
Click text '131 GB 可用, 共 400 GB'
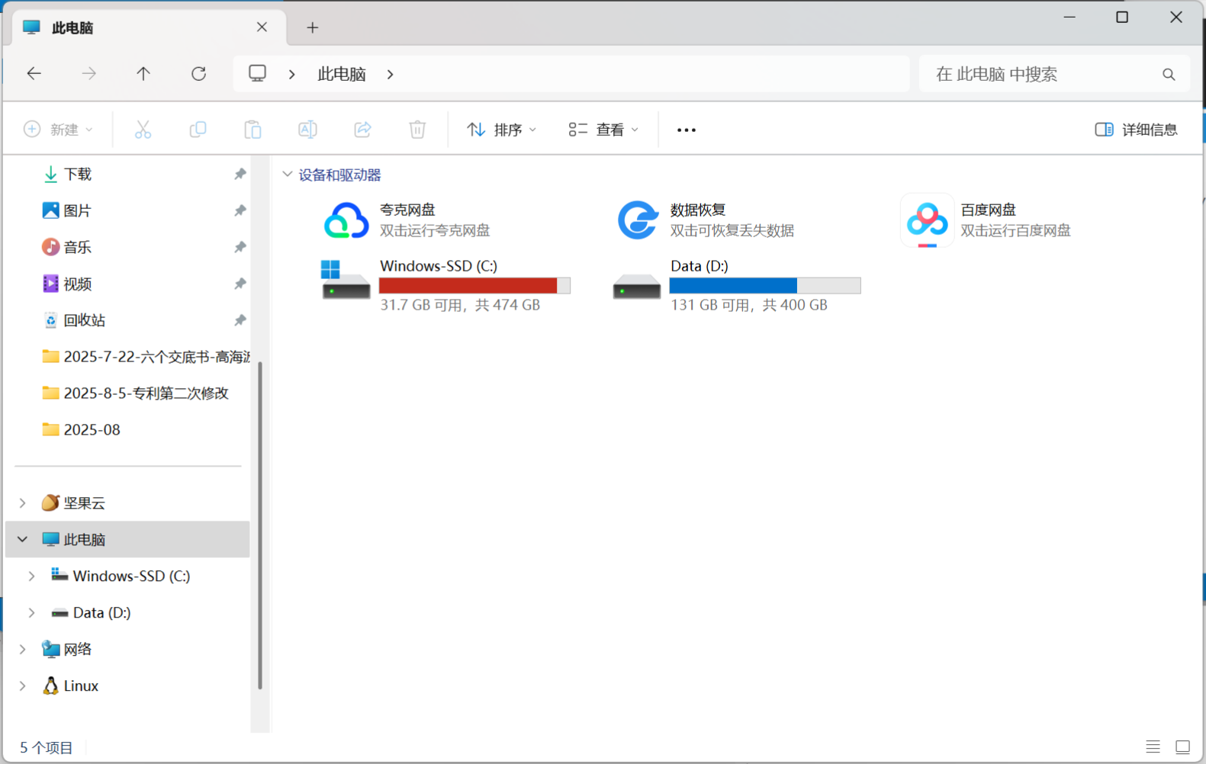click(x=749, y=305)
